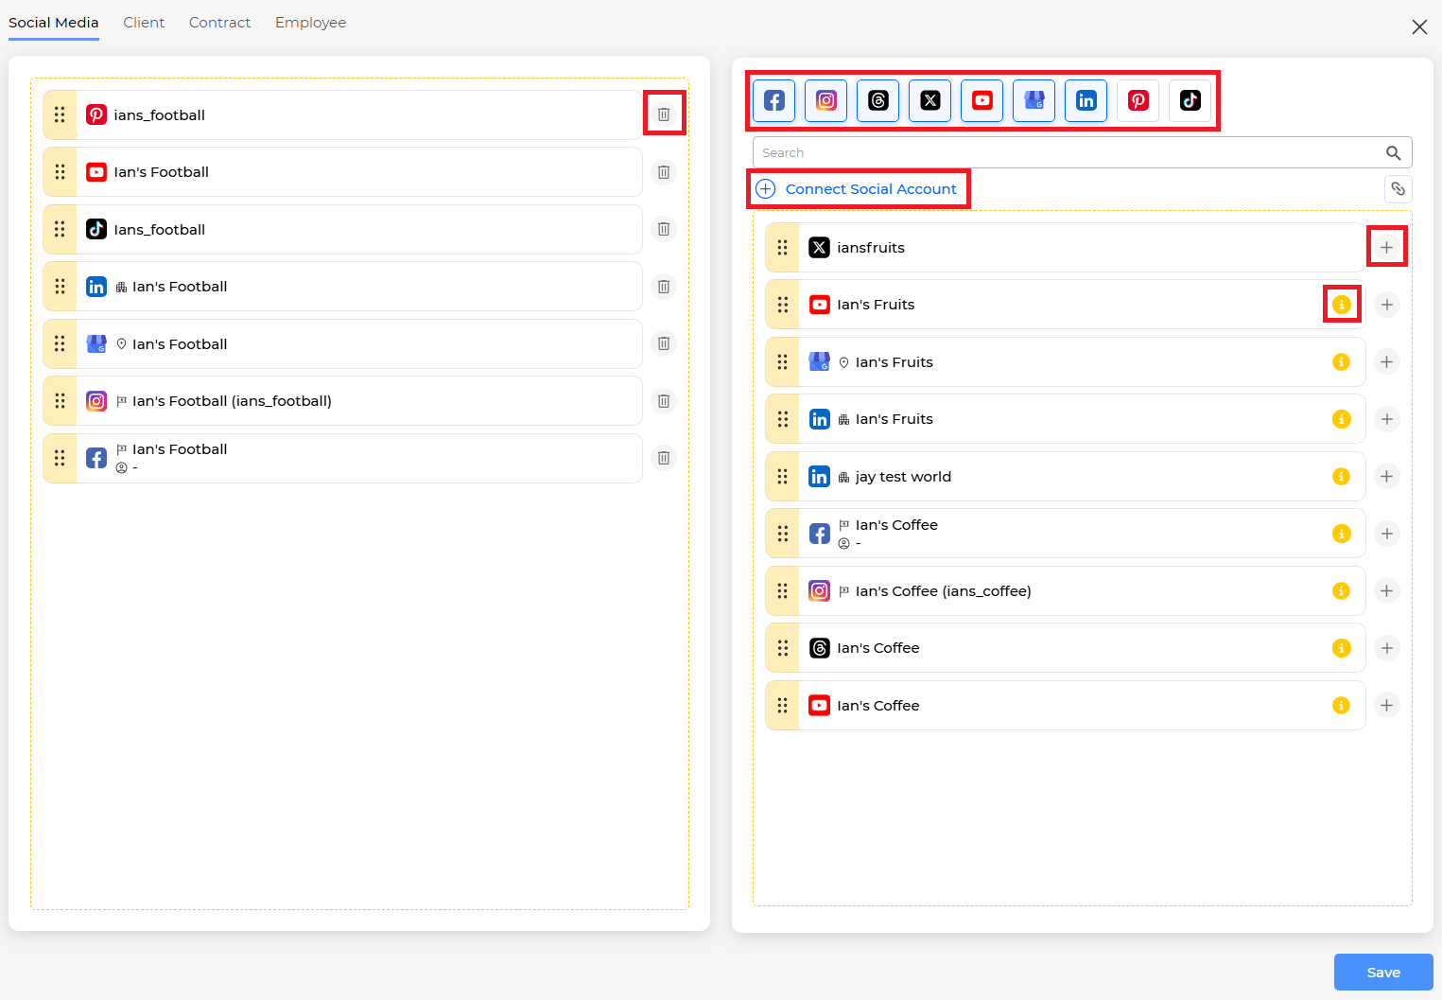Close the dialog with the X
The image size is (1442, 1000).
(1419, 27)
